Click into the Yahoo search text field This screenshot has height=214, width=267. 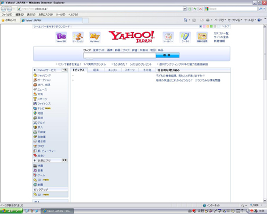tap(120, 55)
